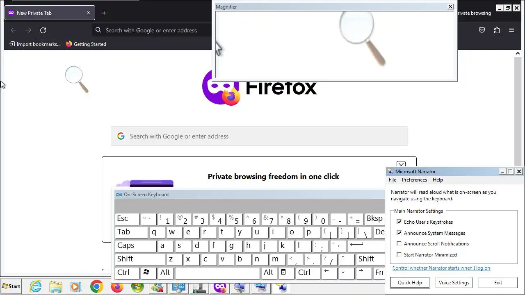Open Firefox application hamburger menu
The height and width of the screenshot is (295, 525).
[511, 30]
